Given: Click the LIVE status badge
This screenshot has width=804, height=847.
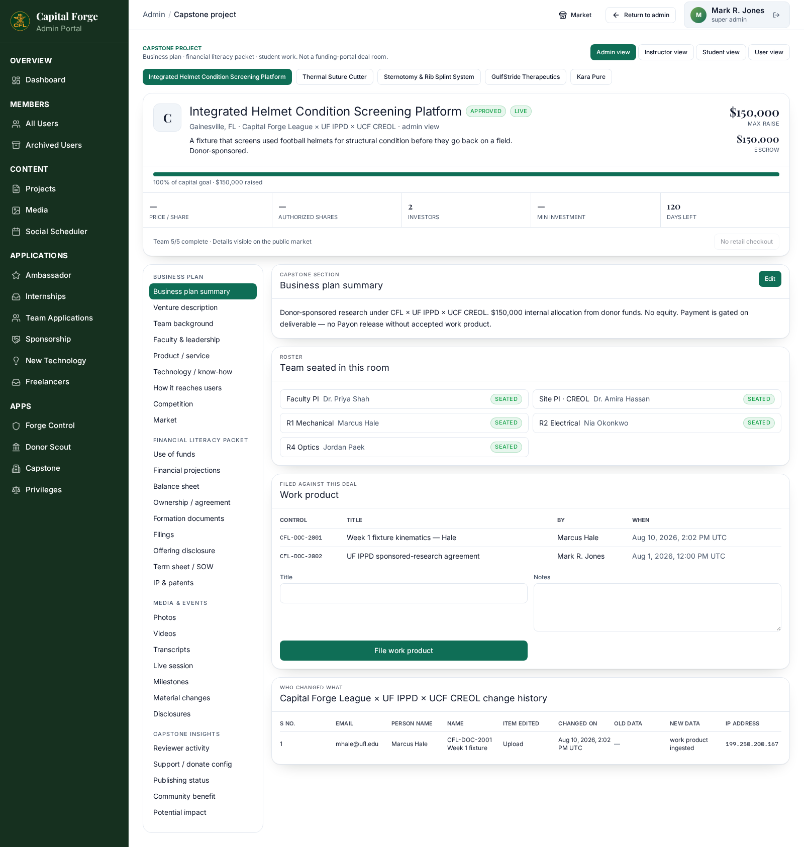Looking at the screenshot, I should click(521, 112).
